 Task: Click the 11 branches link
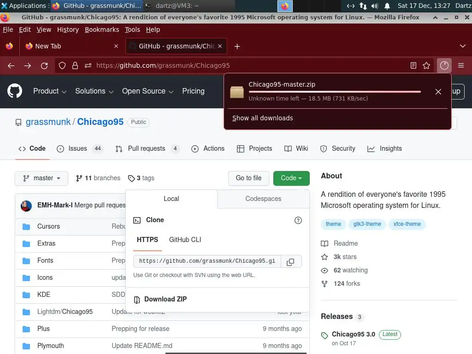coord(98,178)
